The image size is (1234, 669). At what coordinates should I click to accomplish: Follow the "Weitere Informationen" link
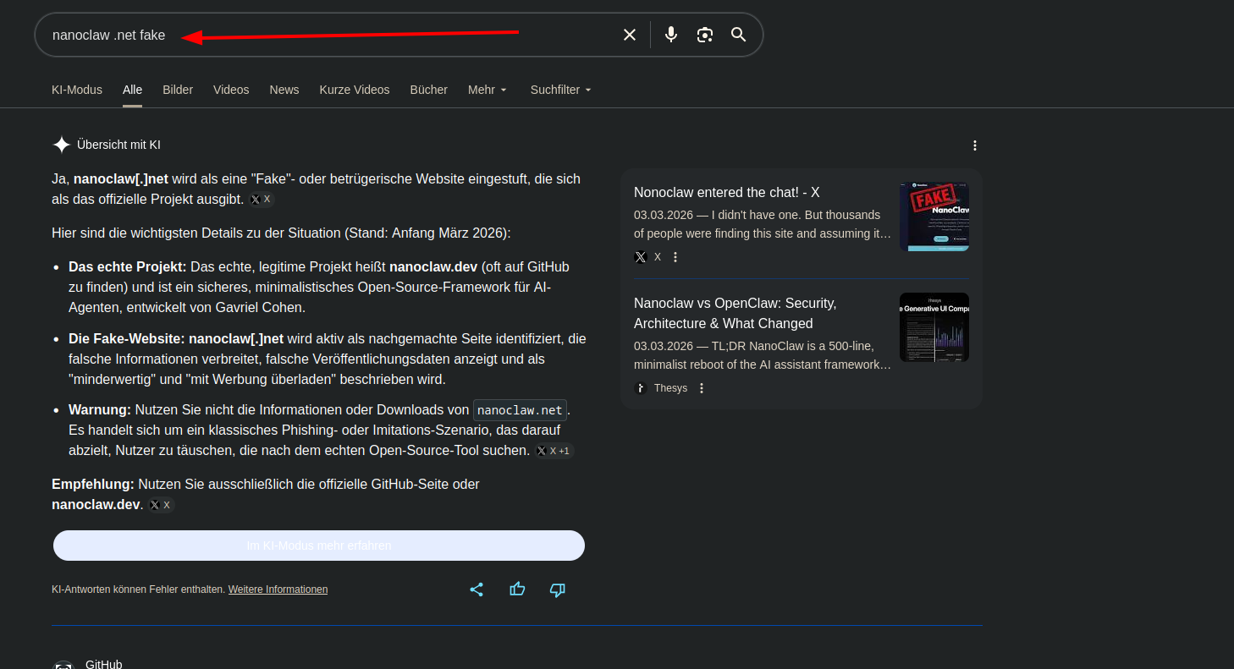[x=278, y=589]
